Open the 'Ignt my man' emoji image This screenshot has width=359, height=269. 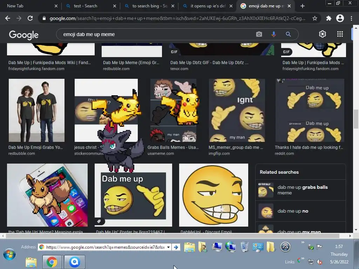237,110
